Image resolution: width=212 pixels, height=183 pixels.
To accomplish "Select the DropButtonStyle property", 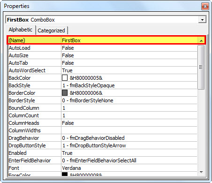I will click(x=27, y=145).
